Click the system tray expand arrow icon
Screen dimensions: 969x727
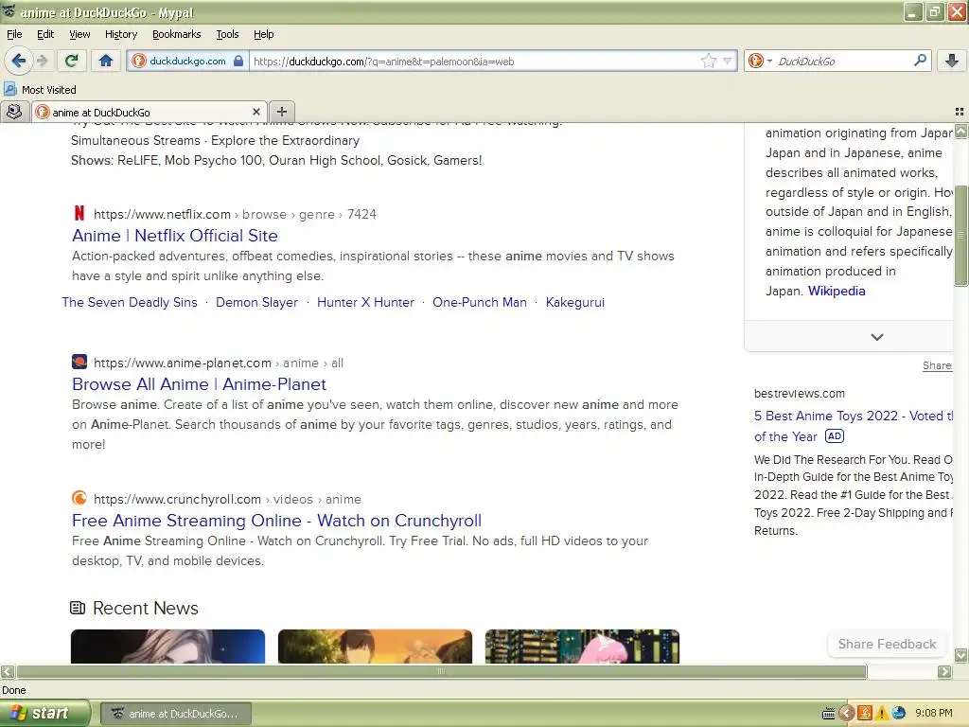tap(847, 714)
